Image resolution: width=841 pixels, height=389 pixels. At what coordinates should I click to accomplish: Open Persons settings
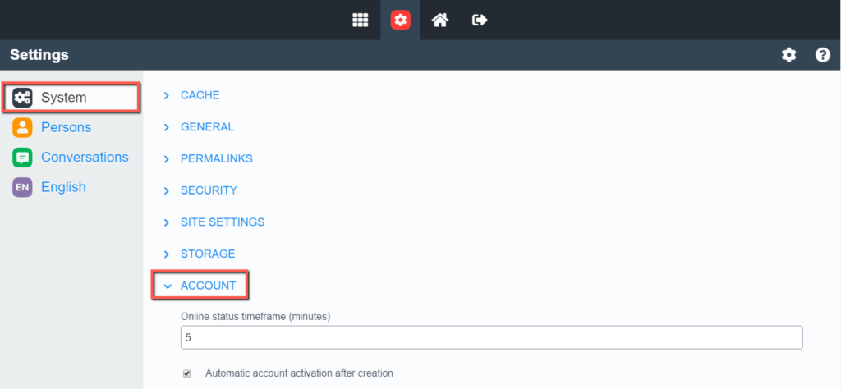(66, 127)
